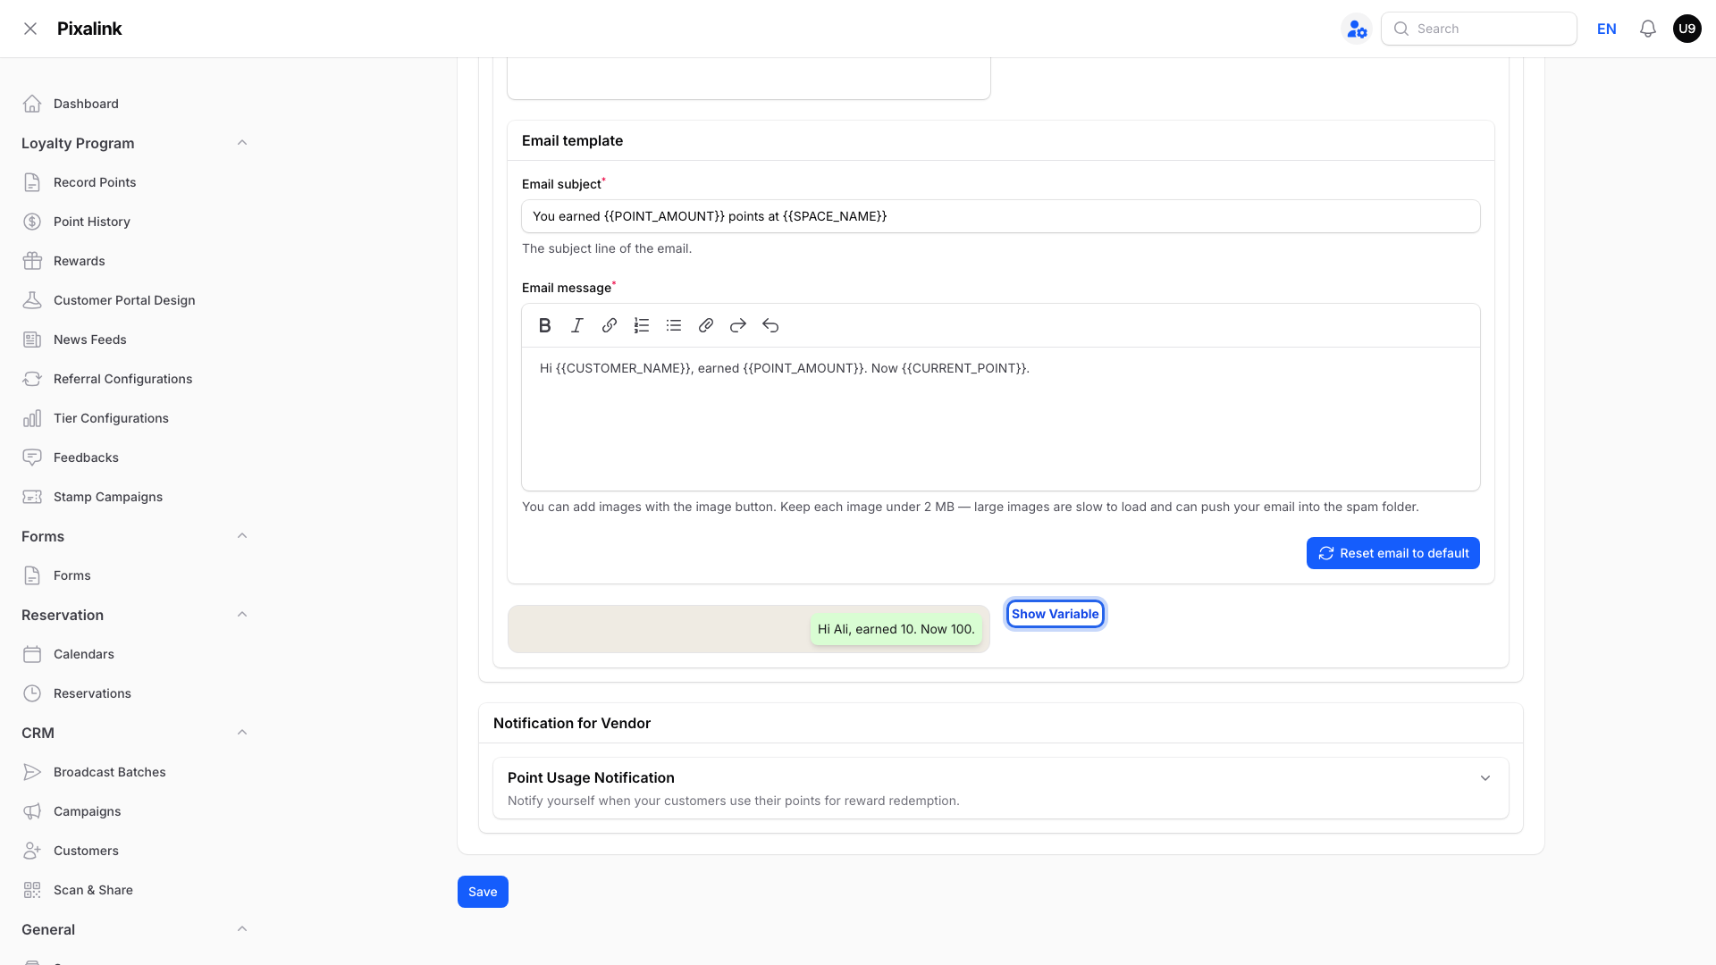Image resolution: width=1716 pixels, height=965 pixels.
Task: Collapse the General section
Action: coord(242,929)
